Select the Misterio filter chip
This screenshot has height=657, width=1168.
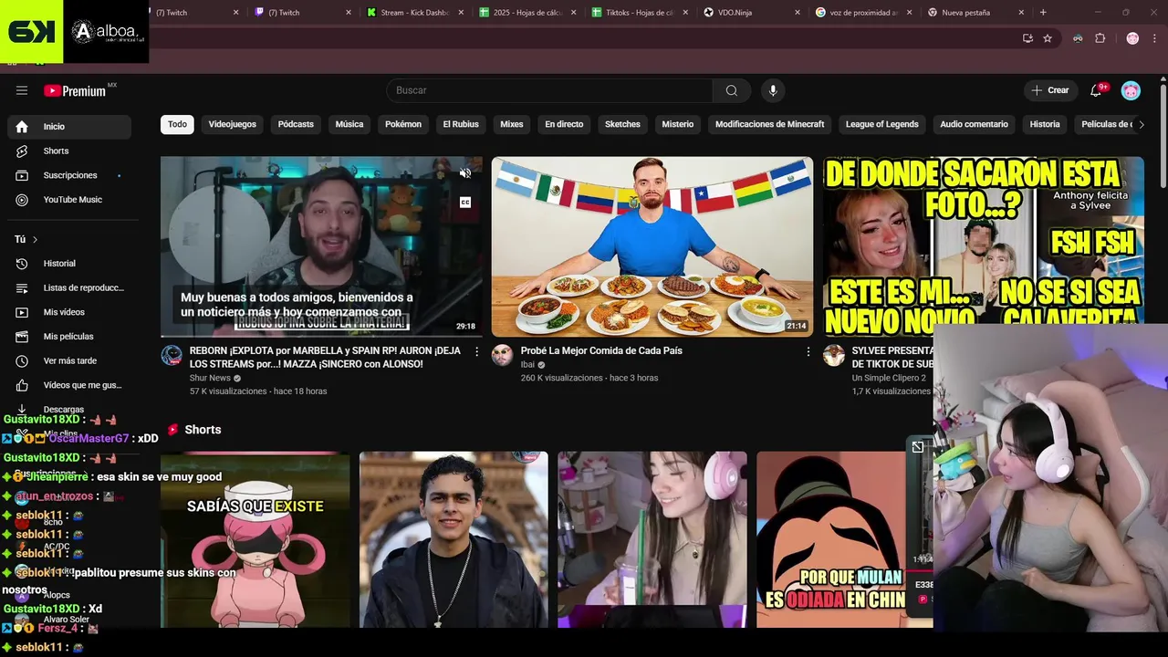click(678, 124)
